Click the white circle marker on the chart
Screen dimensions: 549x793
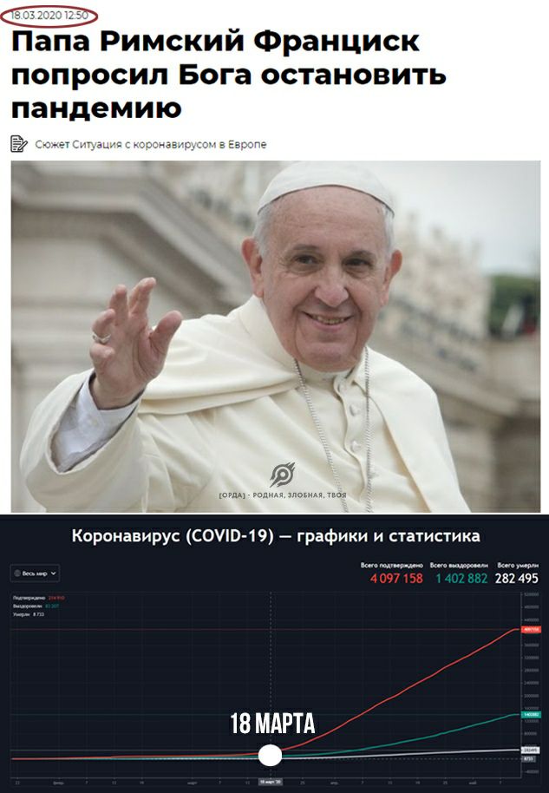tap(270, 755)
